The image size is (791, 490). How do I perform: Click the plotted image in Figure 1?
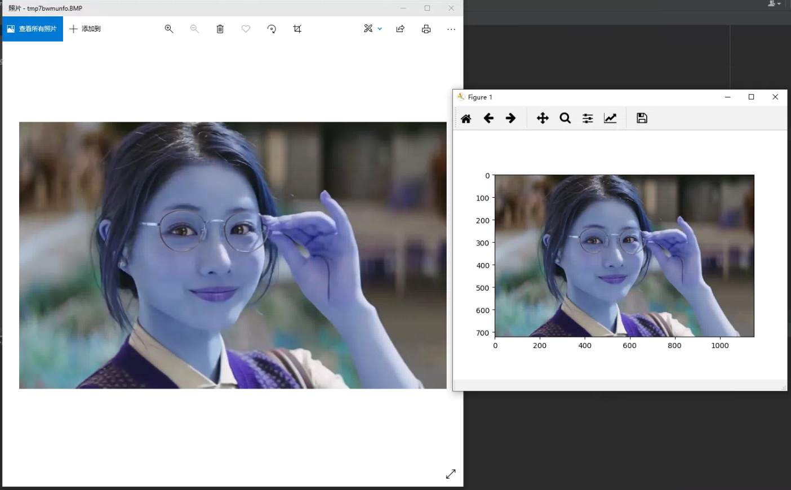(x=624, y=256)
